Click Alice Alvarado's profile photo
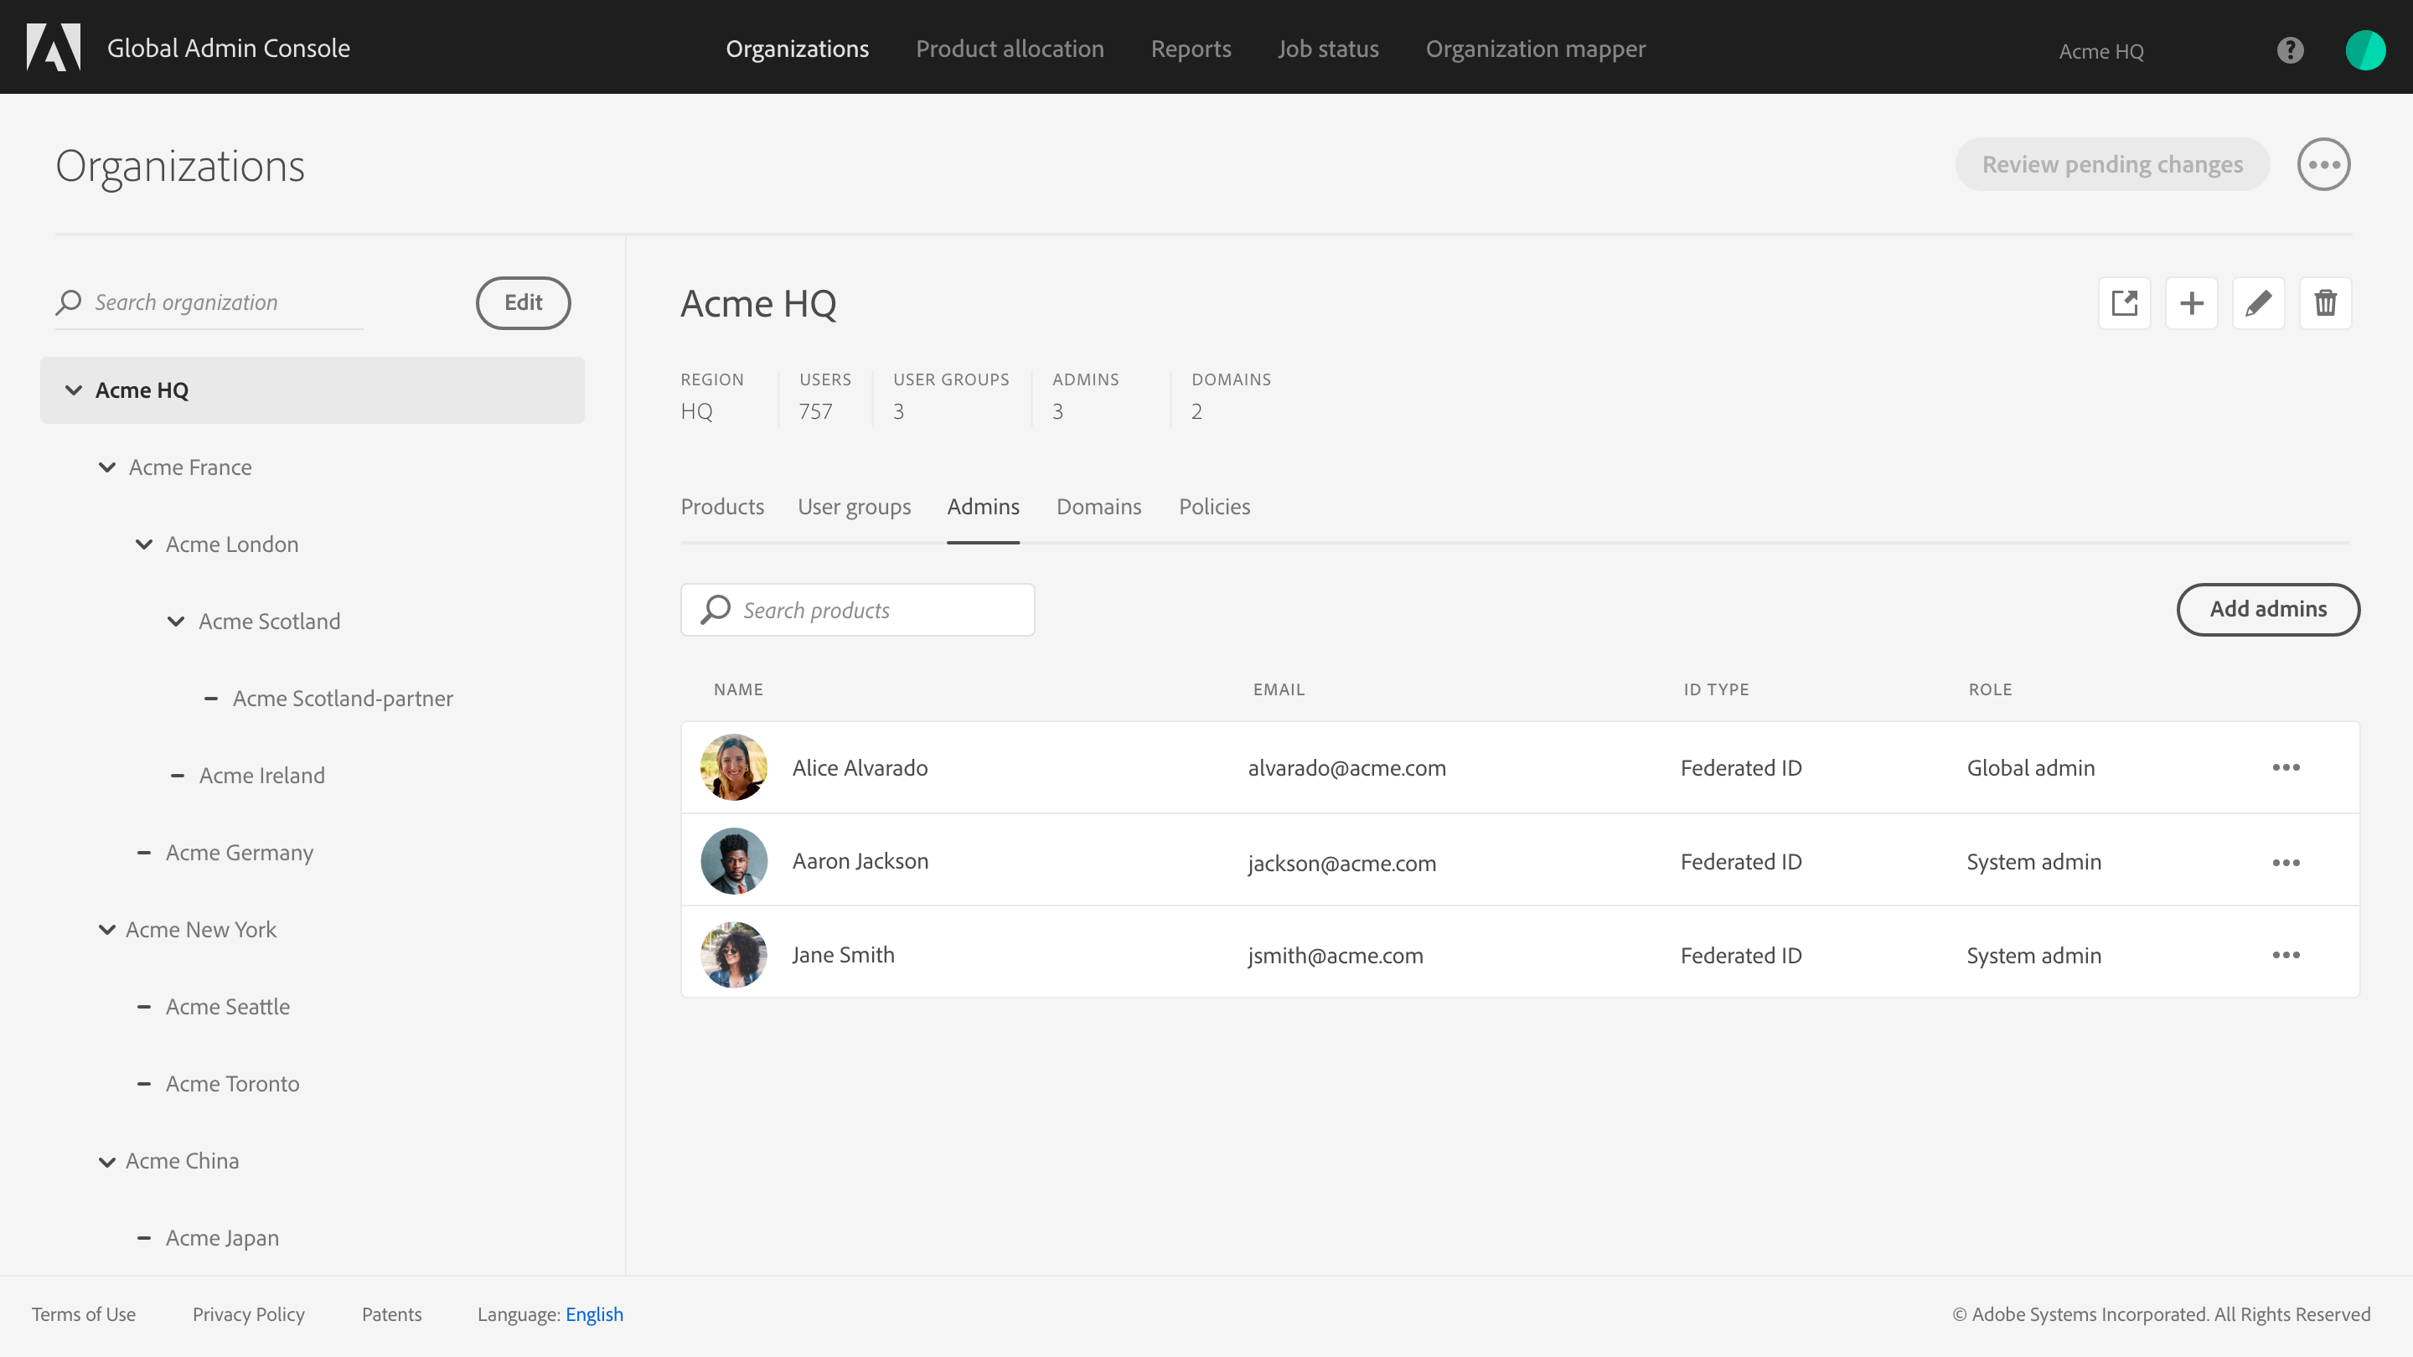This screenshot has width=2413, height=1357. [733, 767]
